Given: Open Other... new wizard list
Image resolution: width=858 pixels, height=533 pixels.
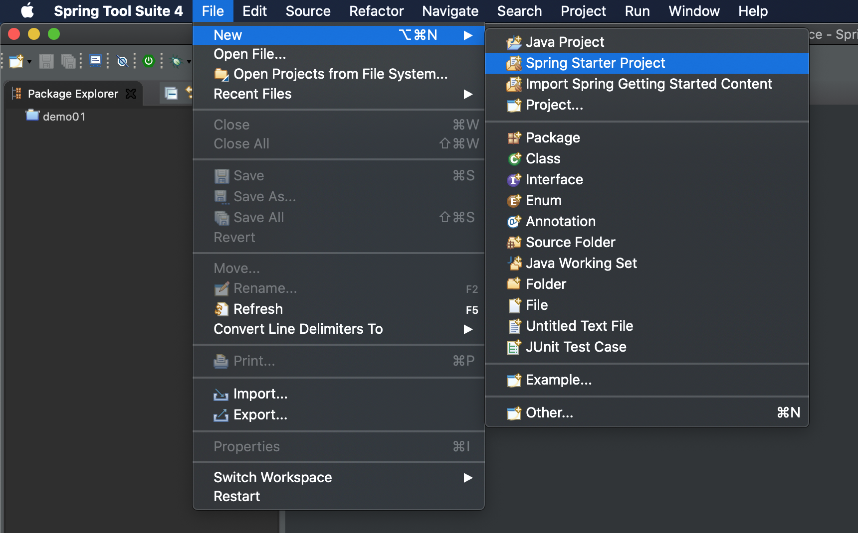Looking at the screenshot, I should (x=647, y=412).
